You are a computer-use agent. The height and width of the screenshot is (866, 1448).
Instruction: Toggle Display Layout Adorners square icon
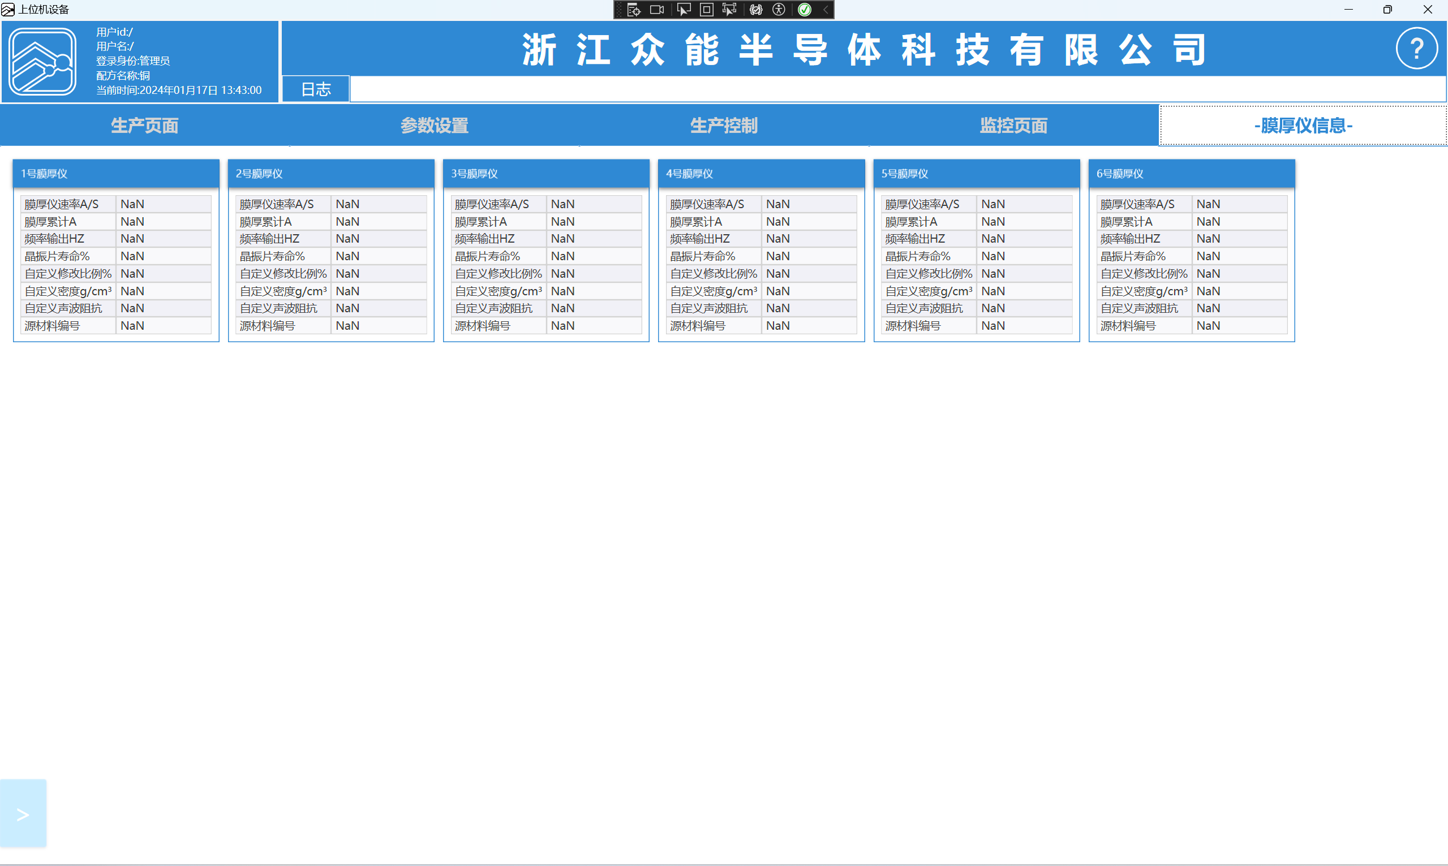[706, 10]
